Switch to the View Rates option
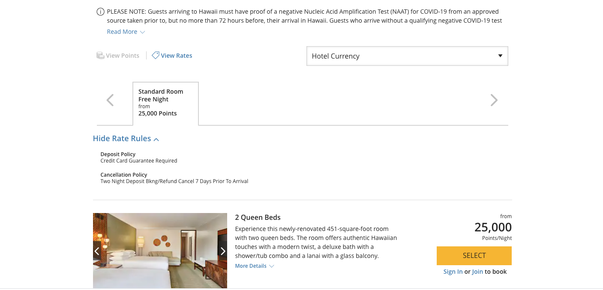Viewport: 603px width, 290px height. (177, 56)
